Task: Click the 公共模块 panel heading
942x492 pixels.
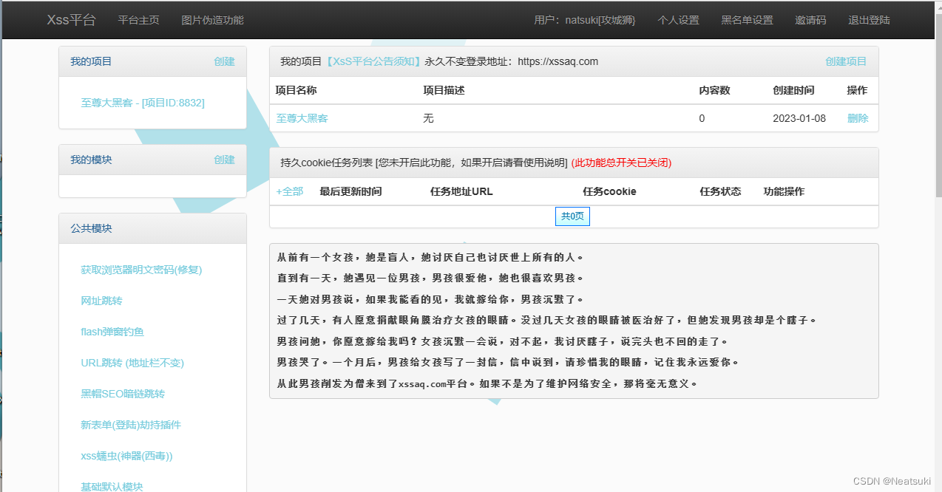Action: pyautogui.click(x=91, y=228)
